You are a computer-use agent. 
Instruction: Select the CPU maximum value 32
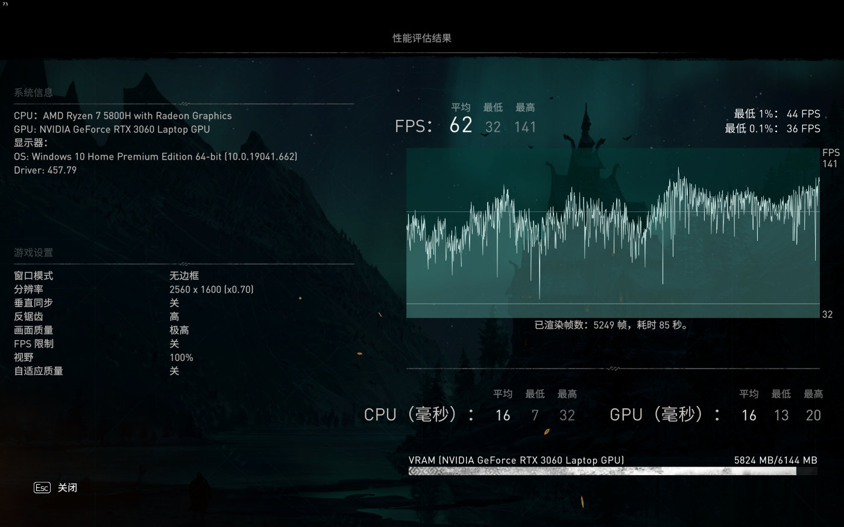tap(567, 416)
